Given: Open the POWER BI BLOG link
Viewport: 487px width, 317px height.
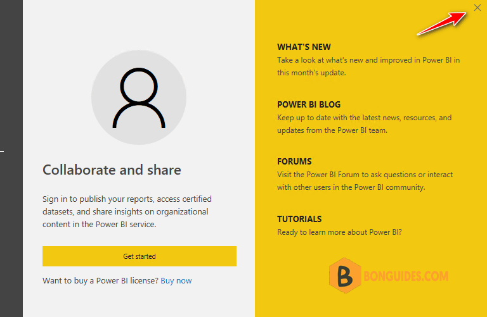Looking at the screenshot, I should tap(309, 104).
